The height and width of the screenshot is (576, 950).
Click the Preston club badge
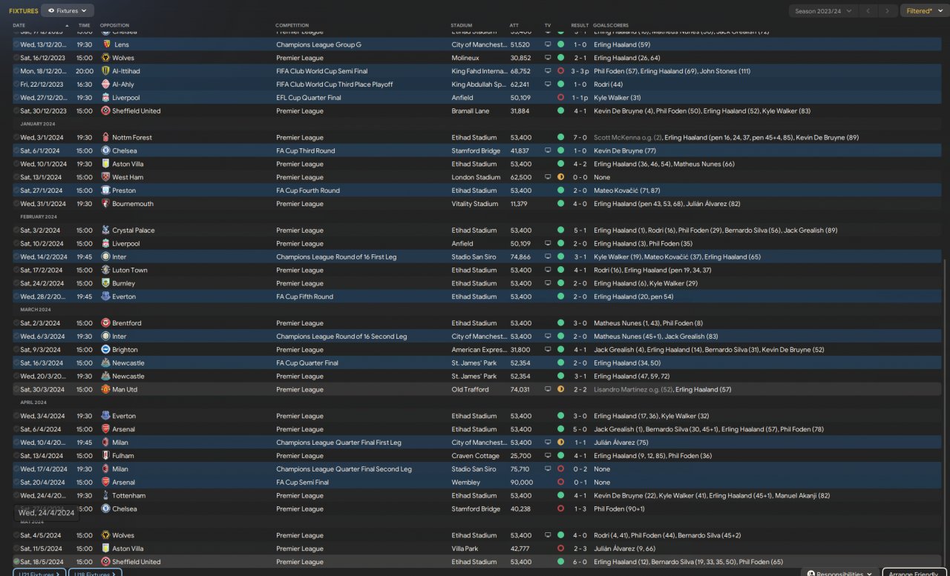[x=106, y=191]
